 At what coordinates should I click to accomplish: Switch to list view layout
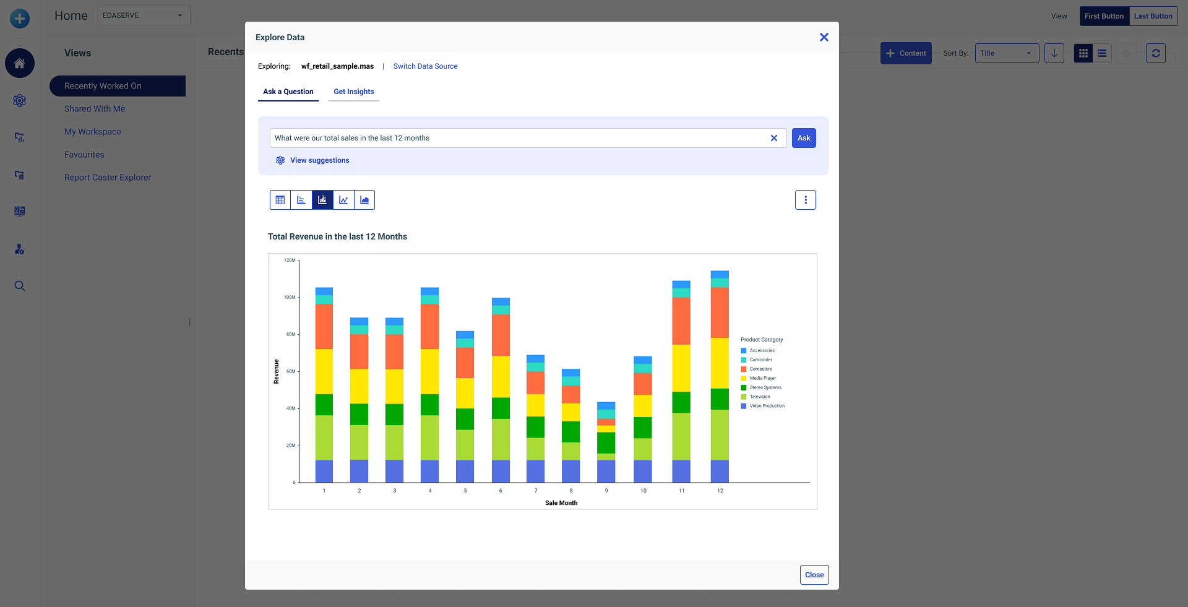pos(1102,53)
